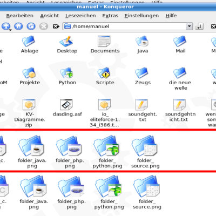Image resolution: width=216 pixels, height=216 pixels.
Task: Click the 'Documents' label text
Action: [x=105, y=51]
